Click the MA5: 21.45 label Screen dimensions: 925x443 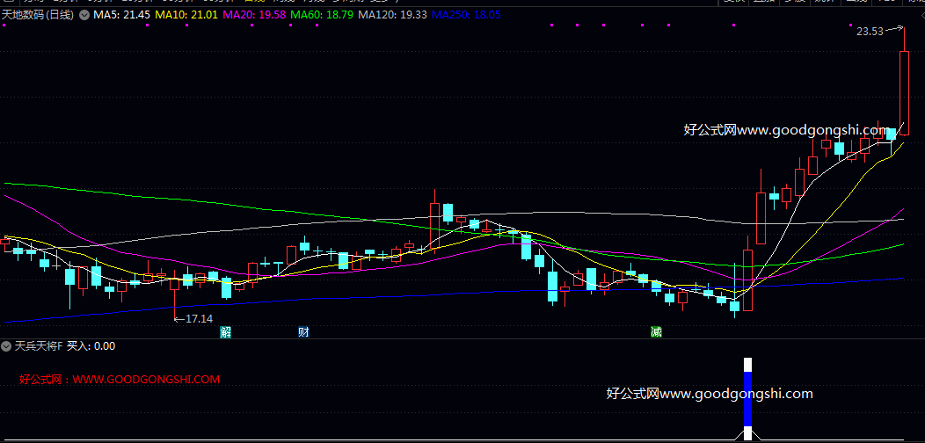click(121, 15)
